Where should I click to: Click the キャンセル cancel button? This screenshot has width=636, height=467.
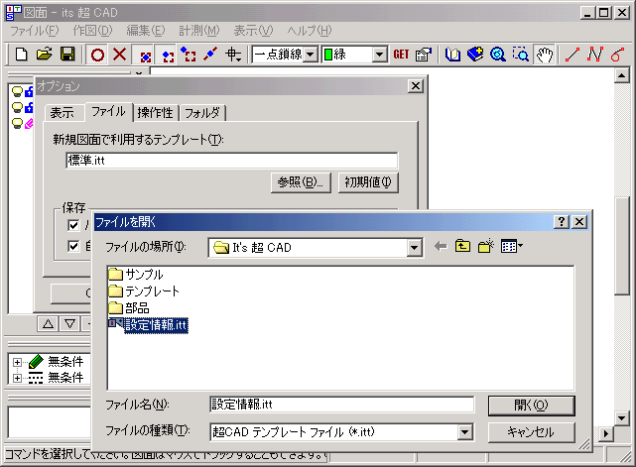532,432
